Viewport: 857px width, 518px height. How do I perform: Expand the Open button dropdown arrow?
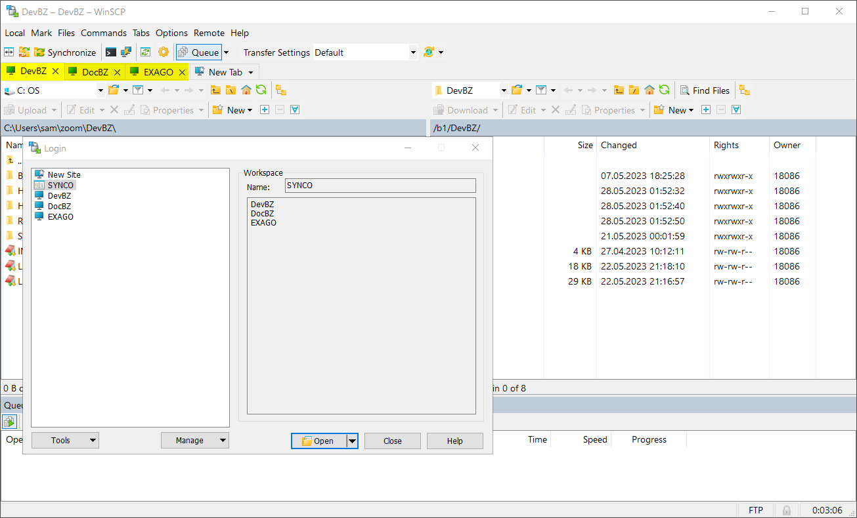352,441
